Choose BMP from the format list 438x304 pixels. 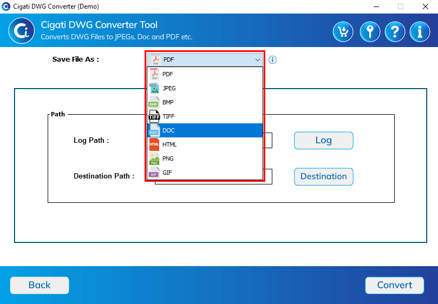point(205,102)
